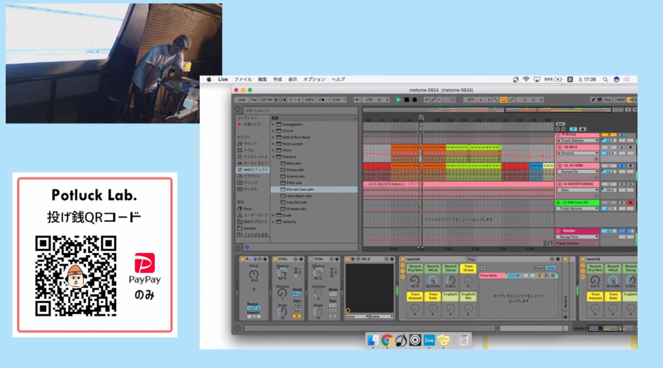This screenshot has width=663, height=368.
Task: Expand the Chord folder
Action: click(x=273, y=131)
